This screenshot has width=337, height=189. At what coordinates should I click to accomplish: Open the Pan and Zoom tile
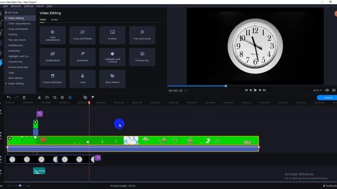pos(142,35)
